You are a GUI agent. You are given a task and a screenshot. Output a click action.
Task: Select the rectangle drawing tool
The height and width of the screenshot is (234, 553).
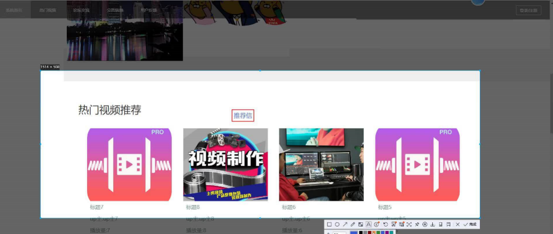tap(330, 225)
